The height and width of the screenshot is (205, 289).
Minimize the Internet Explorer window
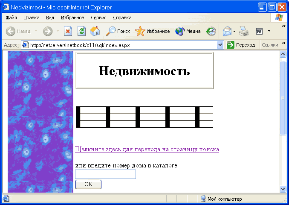(x=262, y=7)
